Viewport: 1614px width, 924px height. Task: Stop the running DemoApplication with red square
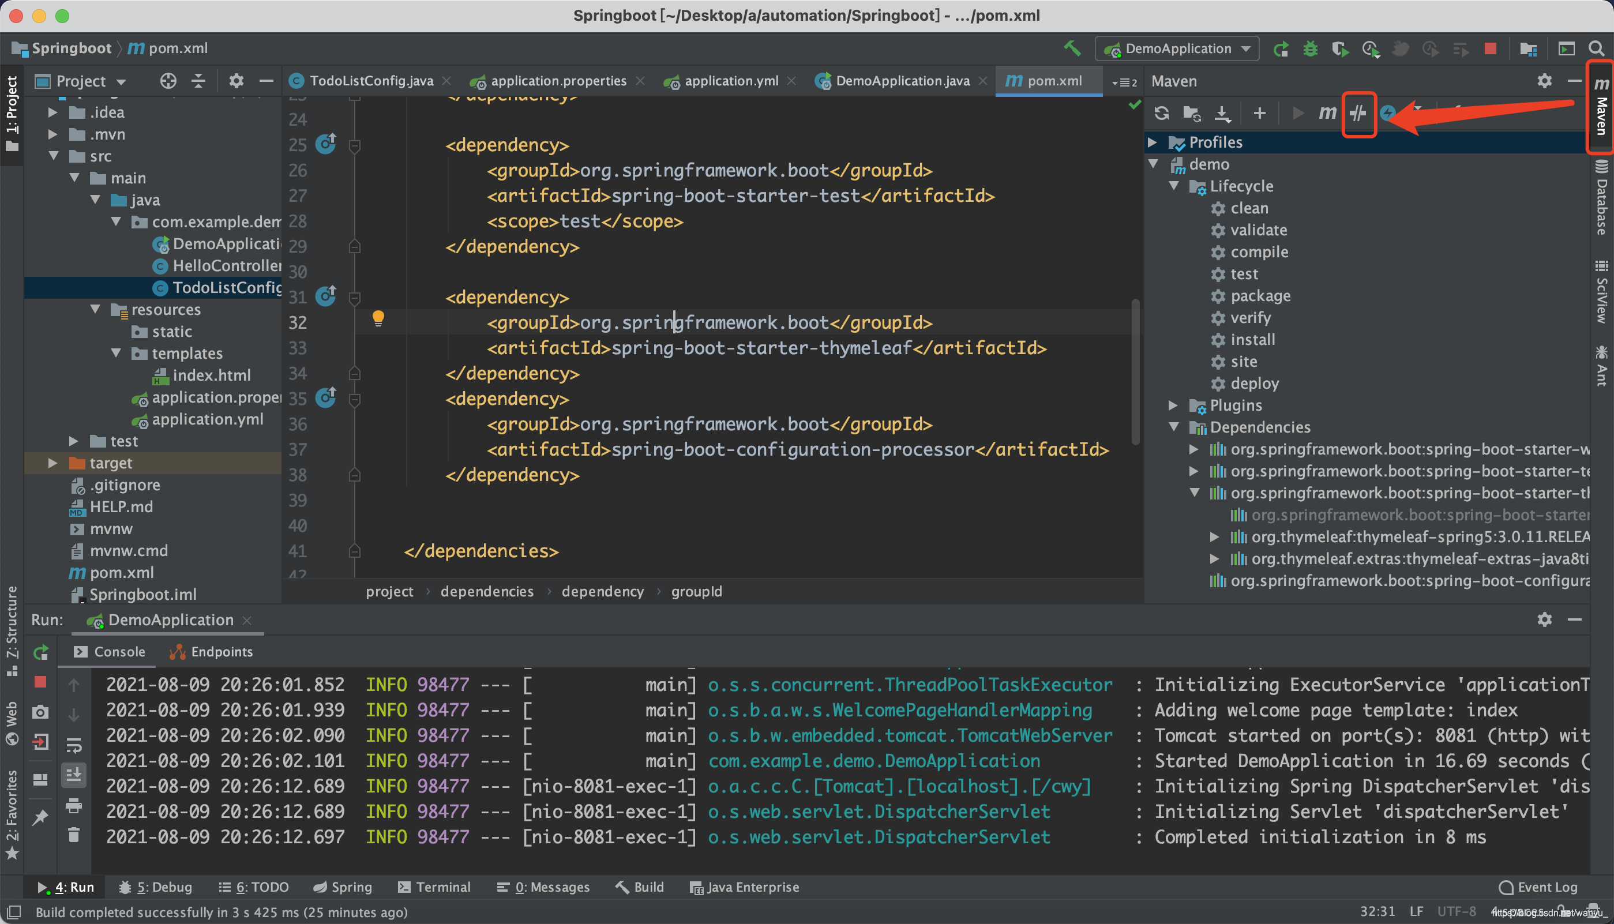(40, 682)
